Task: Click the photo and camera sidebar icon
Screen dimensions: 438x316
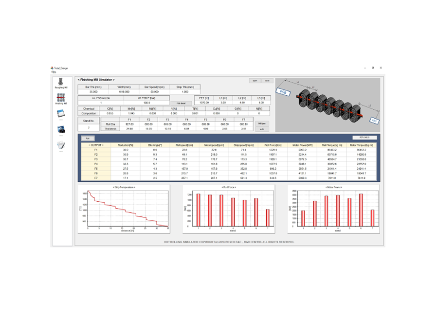Action: [x=61, y=130]
